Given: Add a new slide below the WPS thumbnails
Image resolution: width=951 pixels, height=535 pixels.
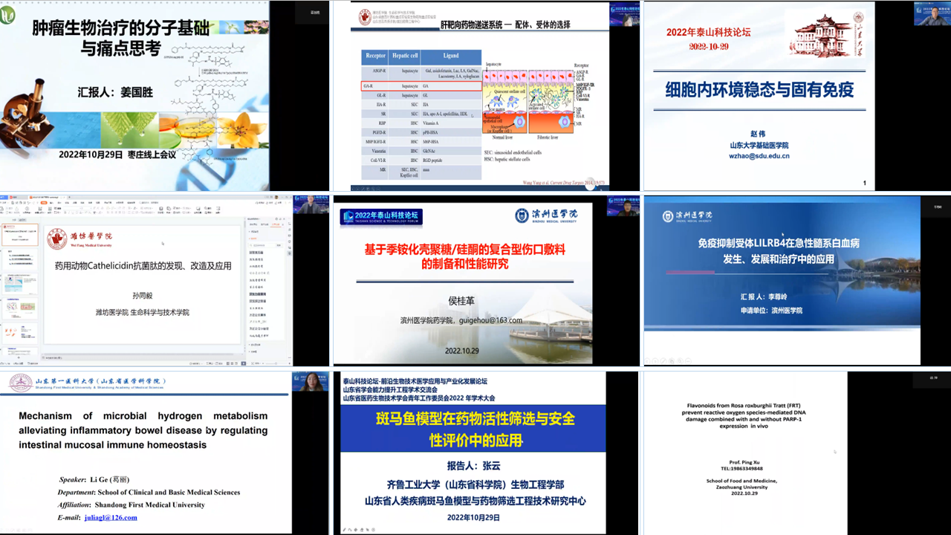Looking at the screenshot, I should click(x=19, y=357).
